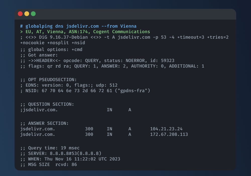Click the 'globalping dns jsdelivr.com --from Vienna' command
Screen dimensions: 251x176
pos(81,26)
